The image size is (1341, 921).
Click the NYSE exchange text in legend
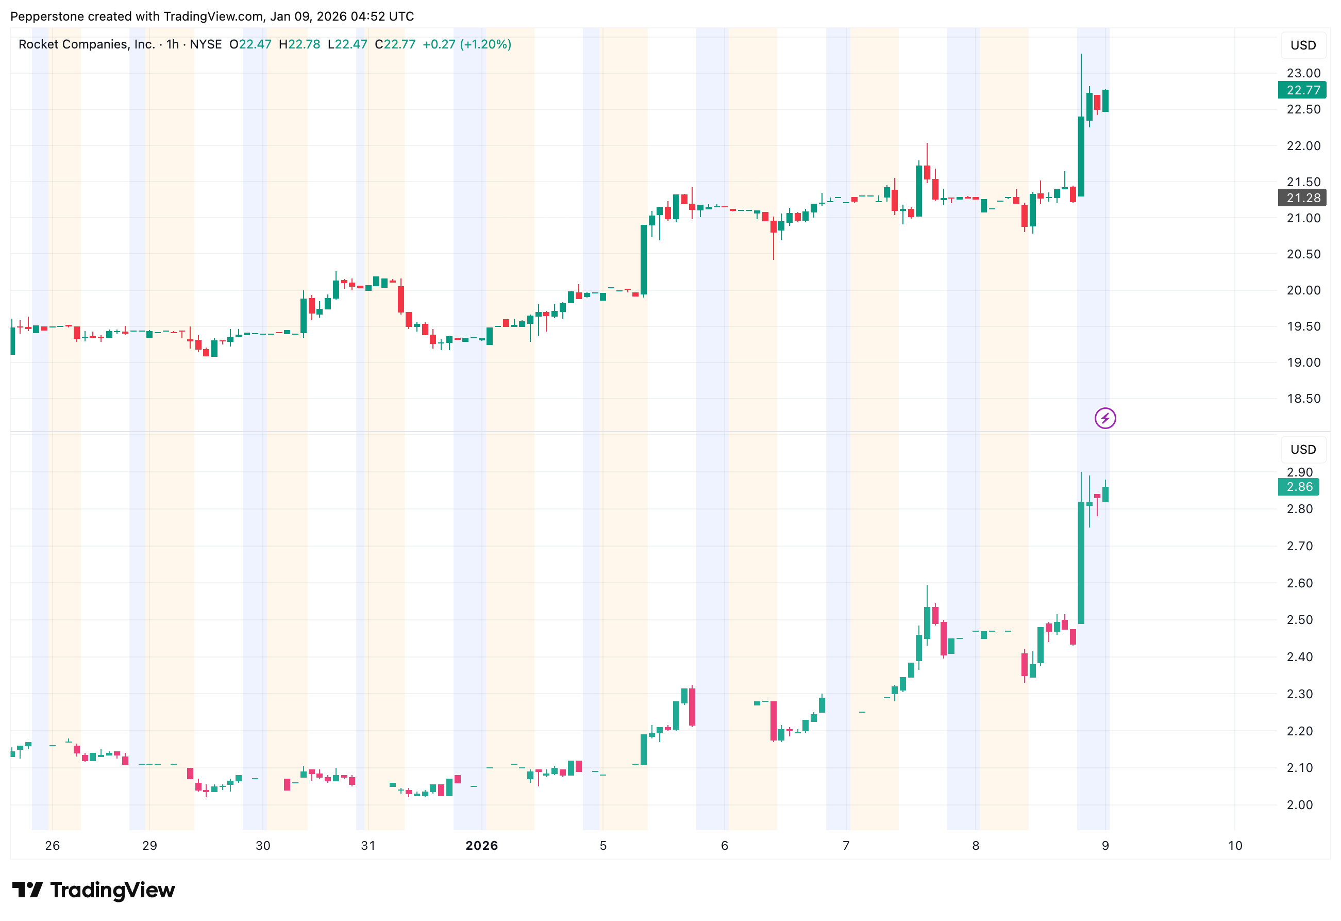[x=206, y=44]
